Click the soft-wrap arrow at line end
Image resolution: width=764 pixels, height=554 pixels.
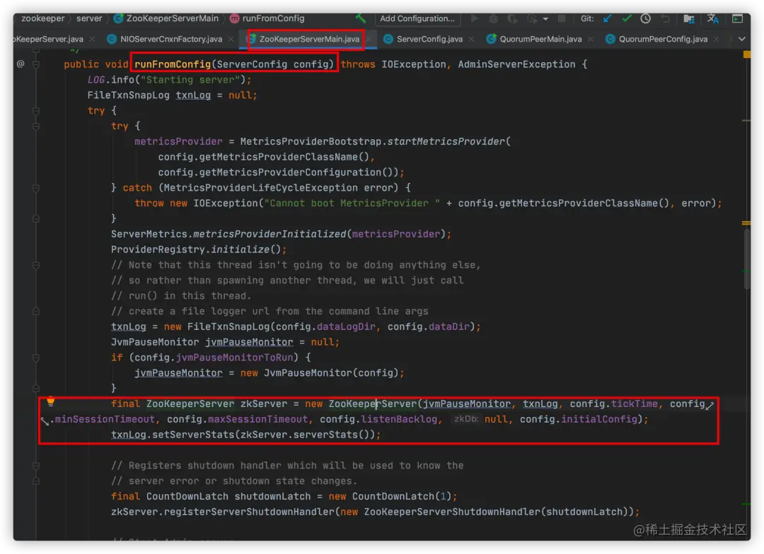[710, 404]
